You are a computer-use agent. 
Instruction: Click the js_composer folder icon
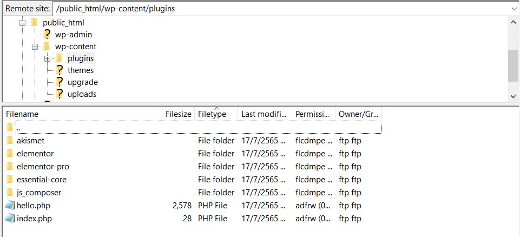pos(9,193)
